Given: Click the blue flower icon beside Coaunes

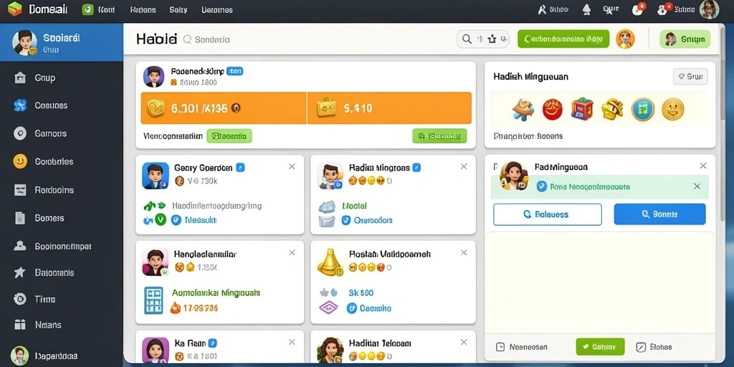Looking at the screenshot, I should pos(20,105).
